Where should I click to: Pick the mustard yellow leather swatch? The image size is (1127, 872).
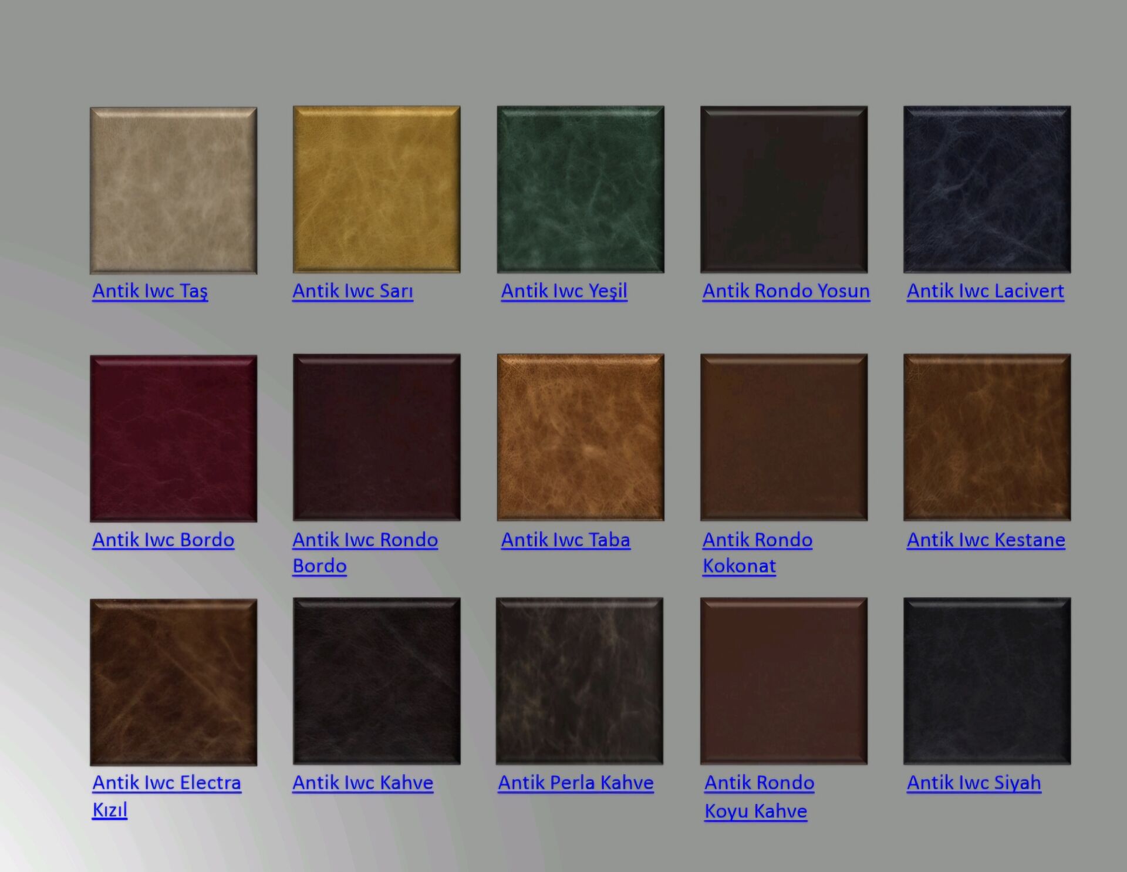click(376, 189)
